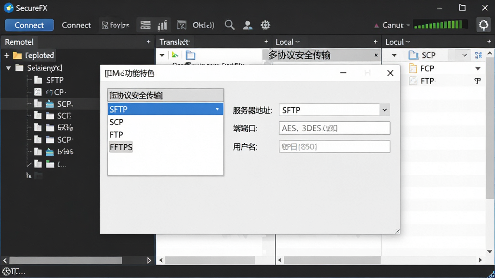The height and width of the screenshot is (278, 495).
Task: Close the 功能特色 dialog
Action: click(390, 73)
